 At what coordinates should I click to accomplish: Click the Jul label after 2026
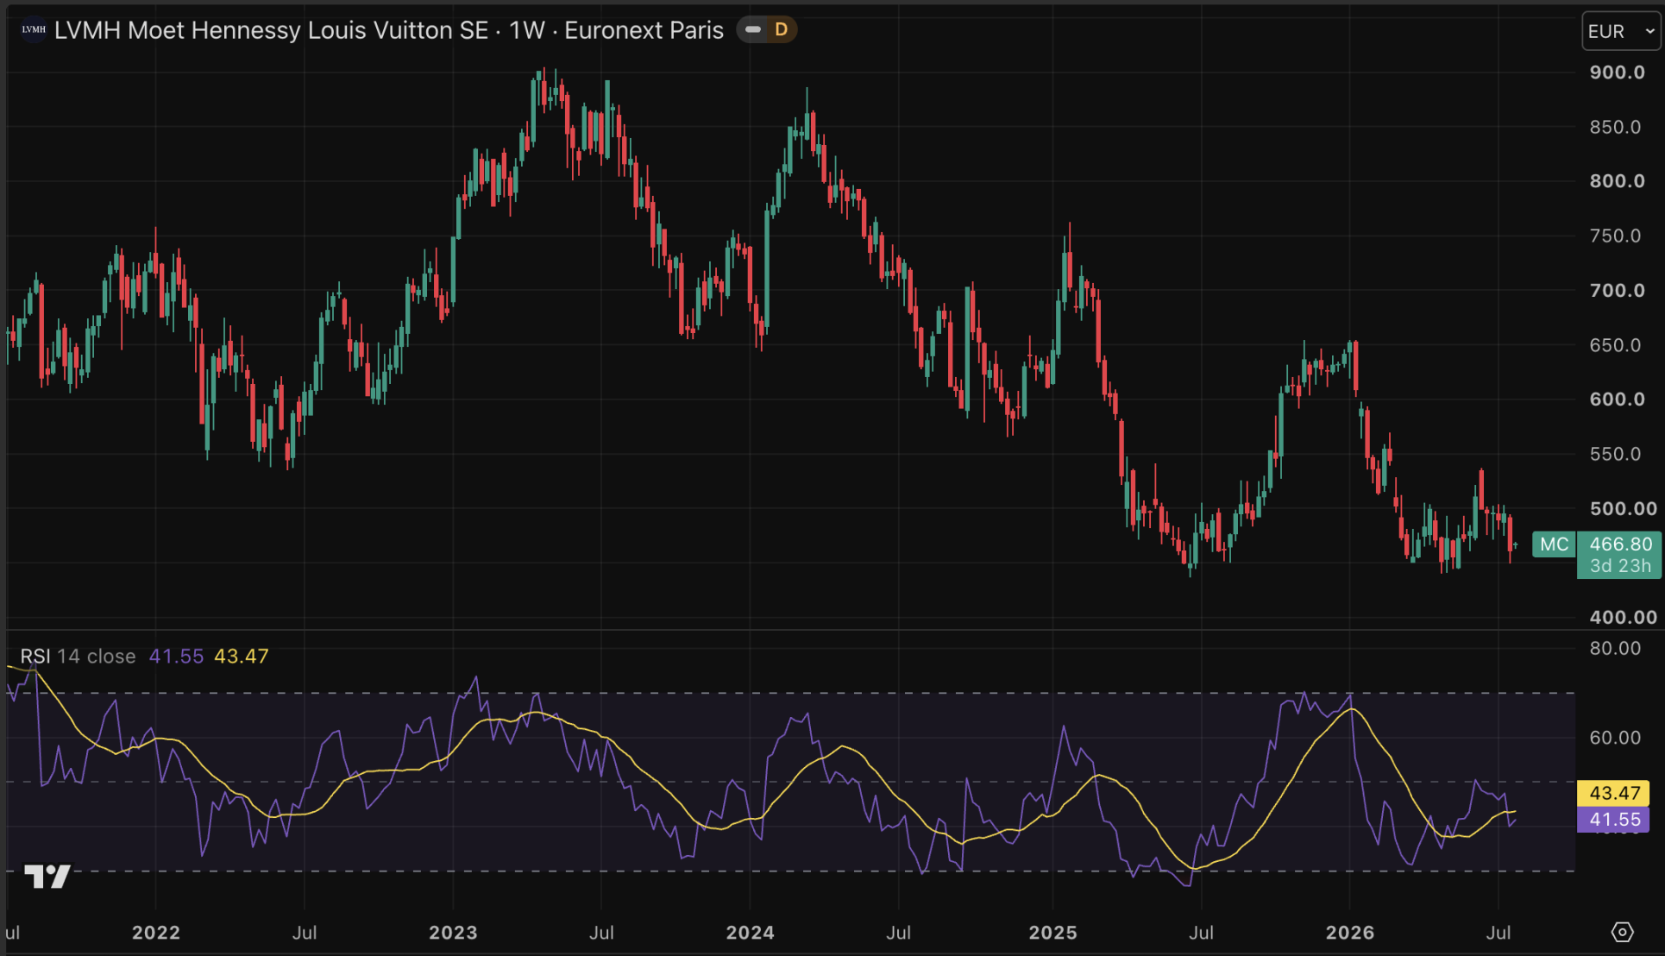1498,933
